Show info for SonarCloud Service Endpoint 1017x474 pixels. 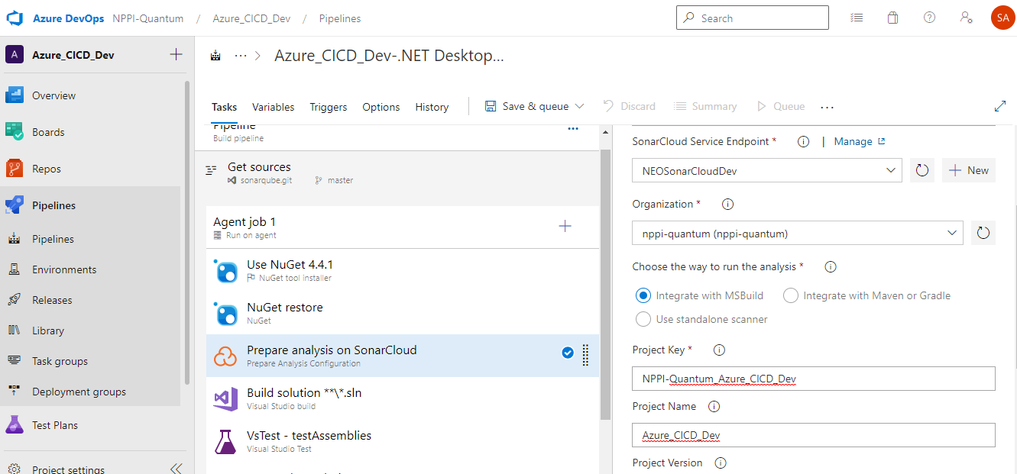coord(803,141)
